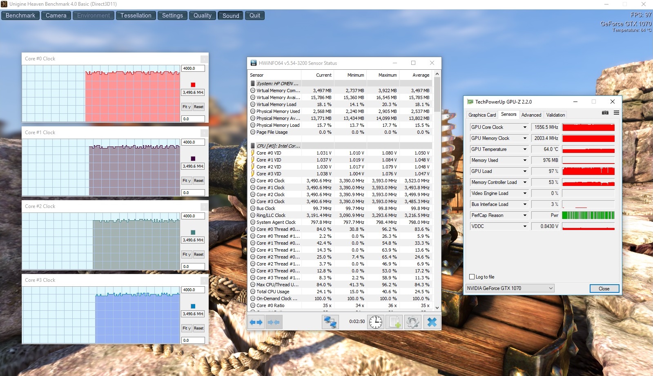Click the purple color swatch in Core #1 Clock
Image resolution: width=653 pixels, height=376 pixels.
click(193, 159)
